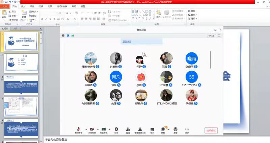Open manage members (60) panel
270x143 pixels.
pos(140,130)
